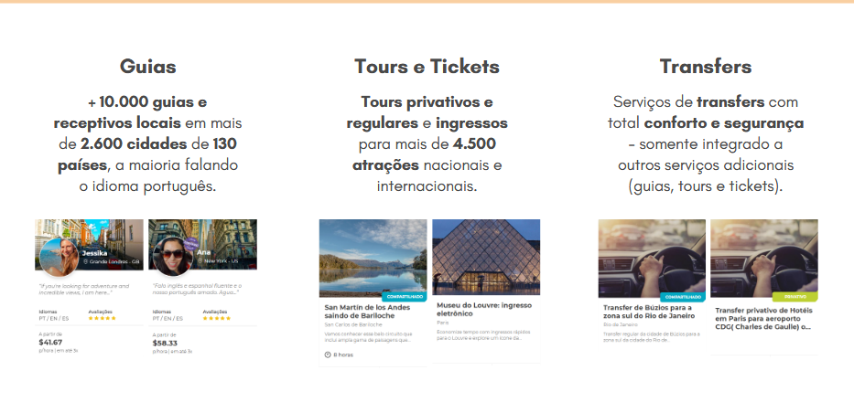This screenshot has height=413, width=854.
Task: Click the clock icon beside 8 horas
Action: click(328, 355)
